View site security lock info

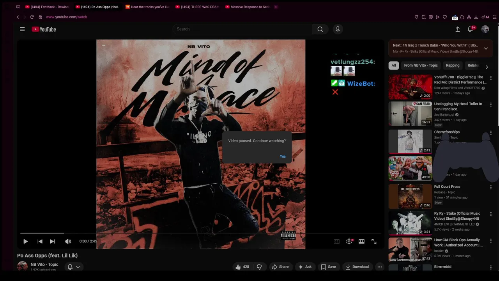click(x=40, y=17)
